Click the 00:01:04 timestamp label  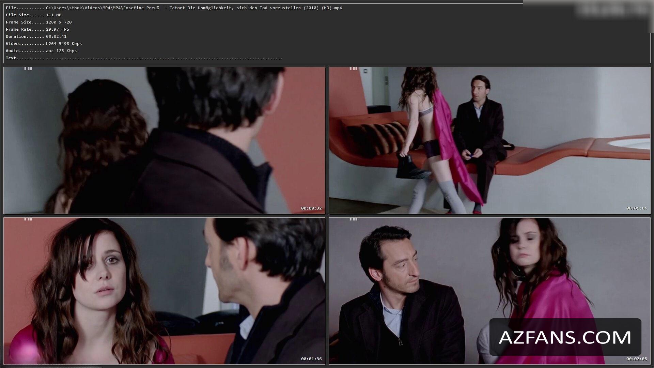(x=637, y=208)
